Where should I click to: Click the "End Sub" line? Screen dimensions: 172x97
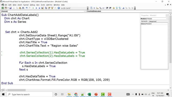[7, 83]
